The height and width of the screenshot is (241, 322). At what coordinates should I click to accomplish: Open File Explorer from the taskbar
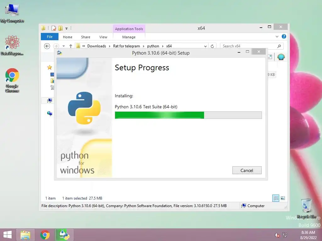(25, 235)
